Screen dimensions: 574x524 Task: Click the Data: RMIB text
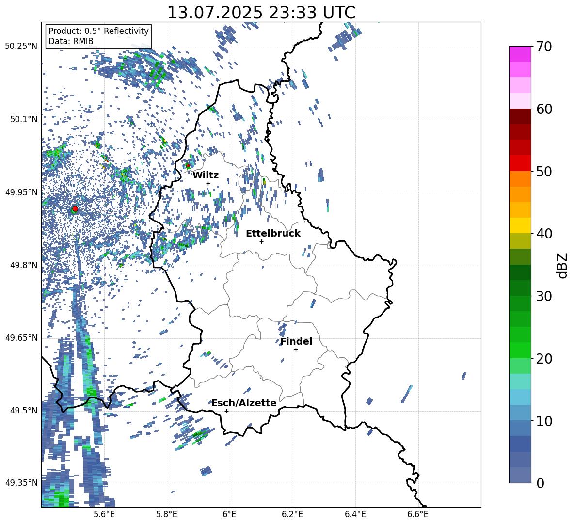pyautogui.click(x=71, y=41)
